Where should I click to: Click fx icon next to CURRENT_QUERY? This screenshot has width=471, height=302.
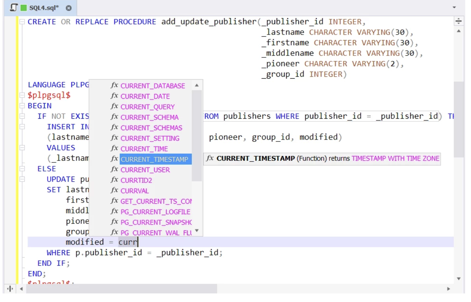click(x=114, y=107)
